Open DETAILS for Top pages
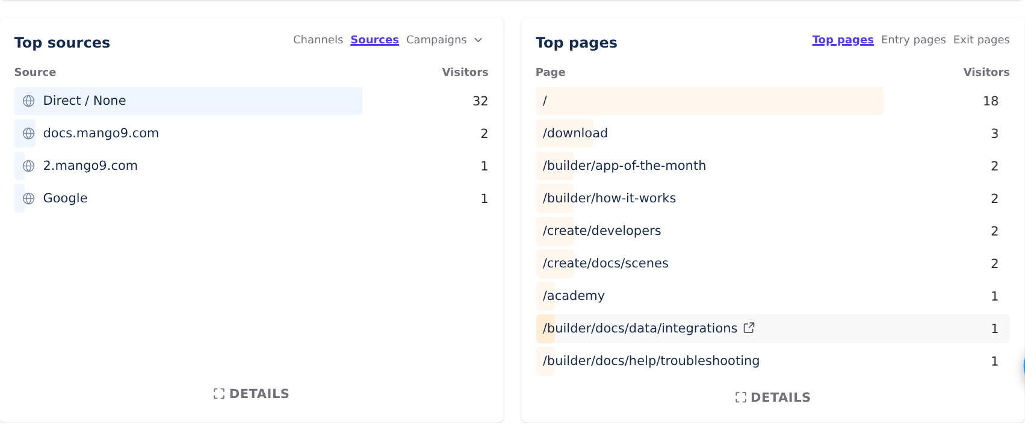This screenshot has width=1025, height=424. [773, 397]
